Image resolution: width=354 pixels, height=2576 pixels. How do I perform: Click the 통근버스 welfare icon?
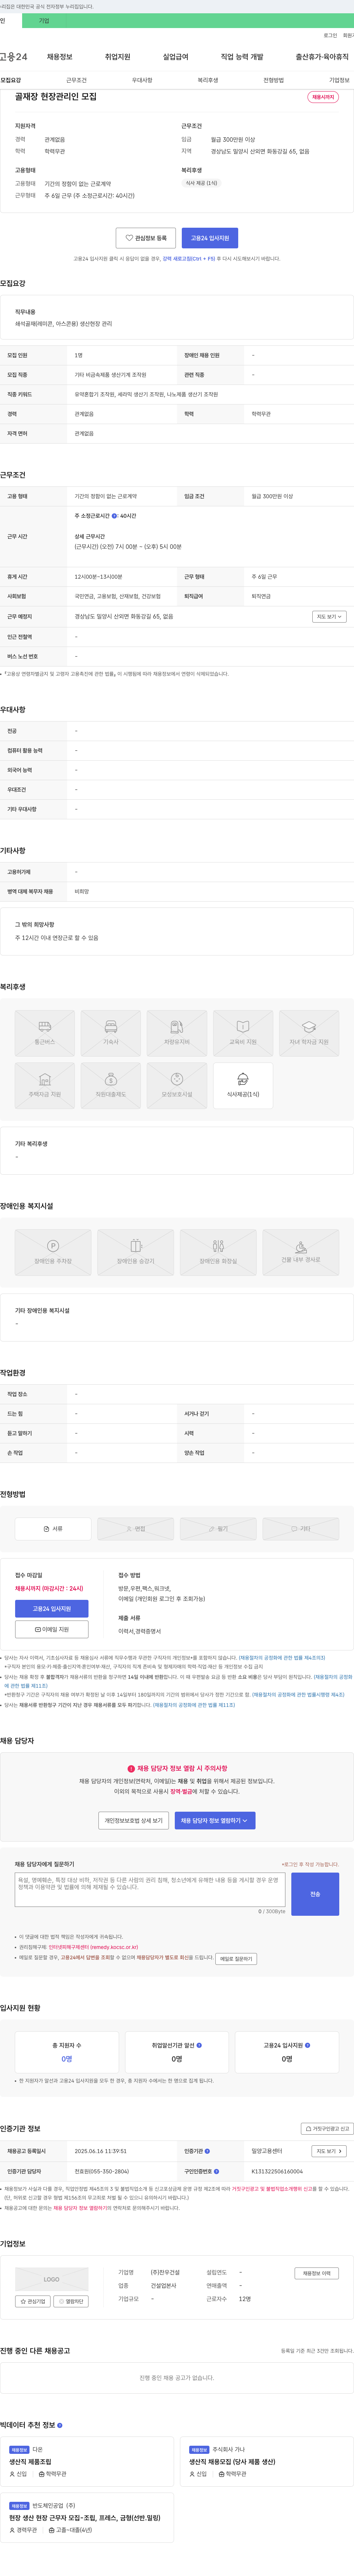(45, 1033)
